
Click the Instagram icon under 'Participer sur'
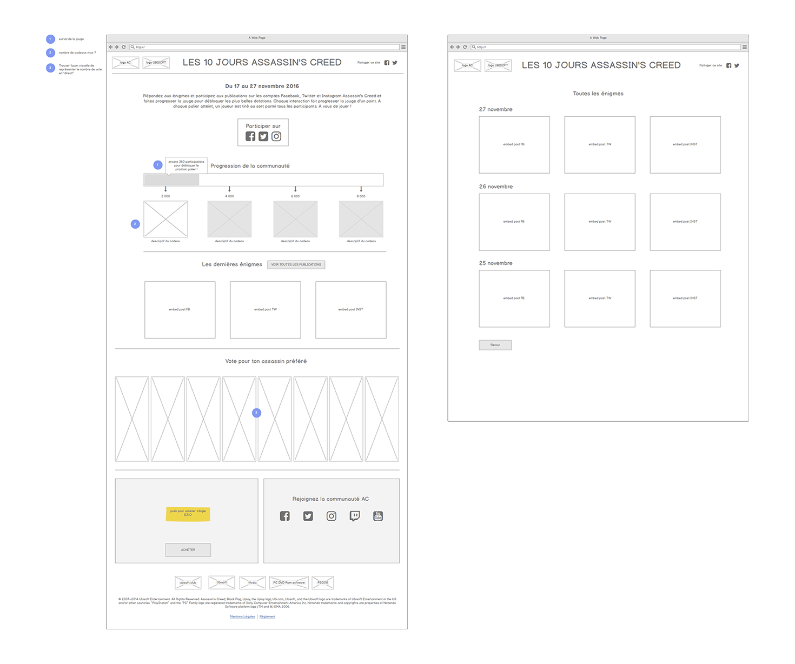pos(276,136)
